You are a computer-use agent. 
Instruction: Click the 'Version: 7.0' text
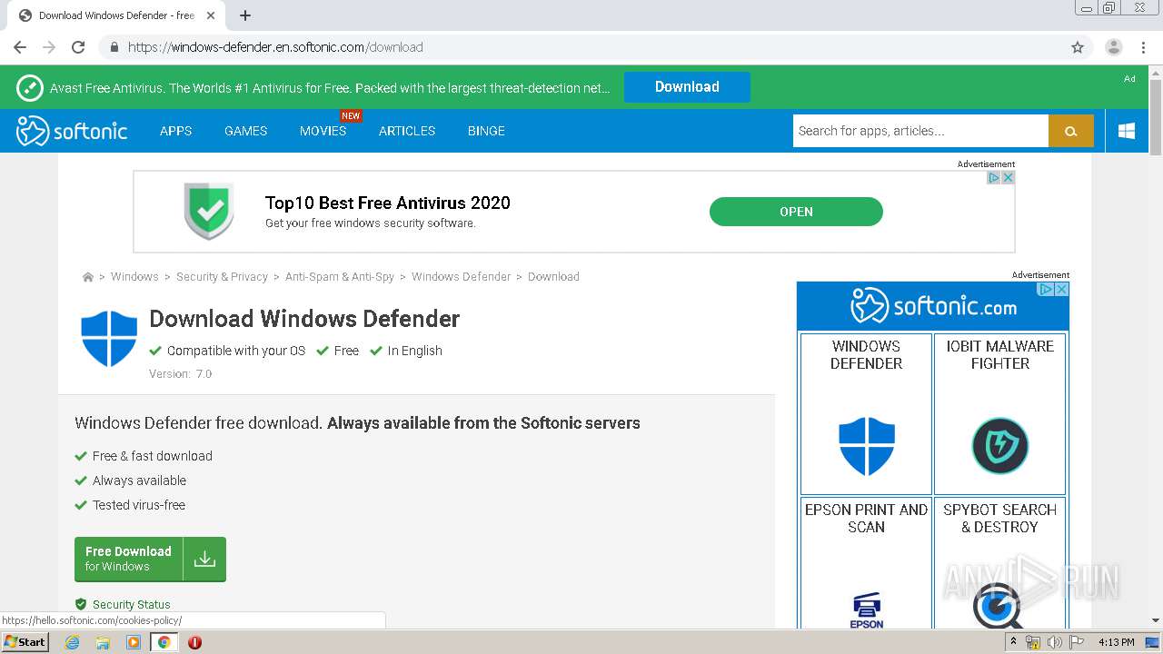pos(180,373)
